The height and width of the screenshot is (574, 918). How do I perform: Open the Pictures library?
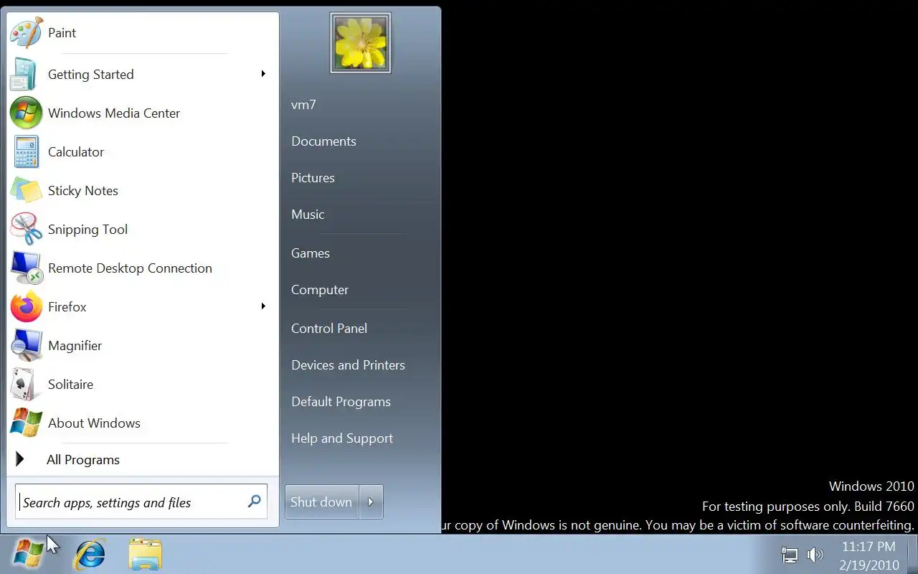[x=313, y=178]
